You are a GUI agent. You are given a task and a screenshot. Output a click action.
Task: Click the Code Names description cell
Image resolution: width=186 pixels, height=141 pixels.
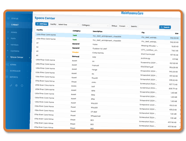tap(98, 53)
